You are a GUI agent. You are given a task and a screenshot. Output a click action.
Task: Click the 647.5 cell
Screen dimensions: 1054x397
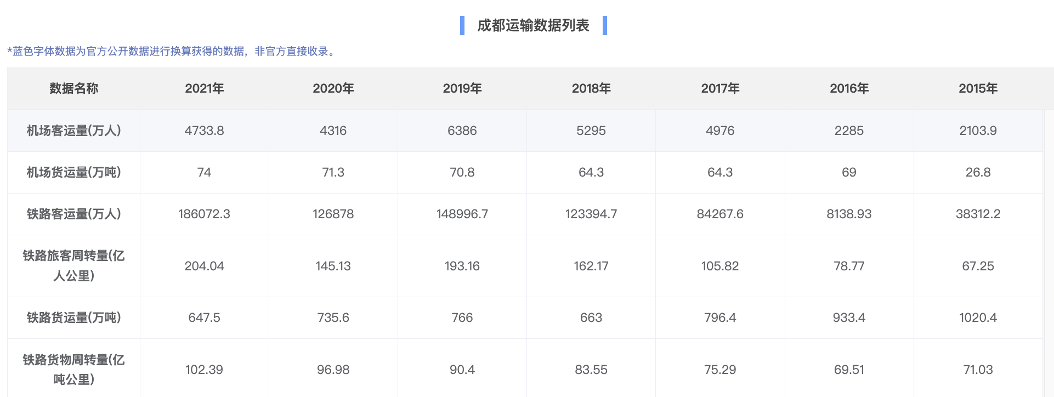click(205, 317)
